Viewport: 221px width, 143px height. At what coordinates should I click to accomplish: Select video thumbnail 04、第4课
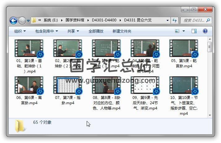[x=145, y=48]
